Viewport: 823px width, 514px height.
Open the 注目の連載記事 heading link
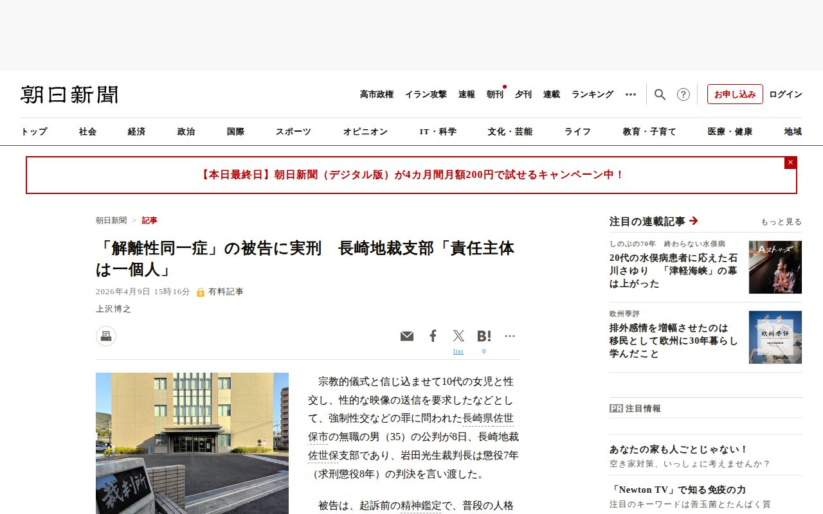click(x=654, y=221)
